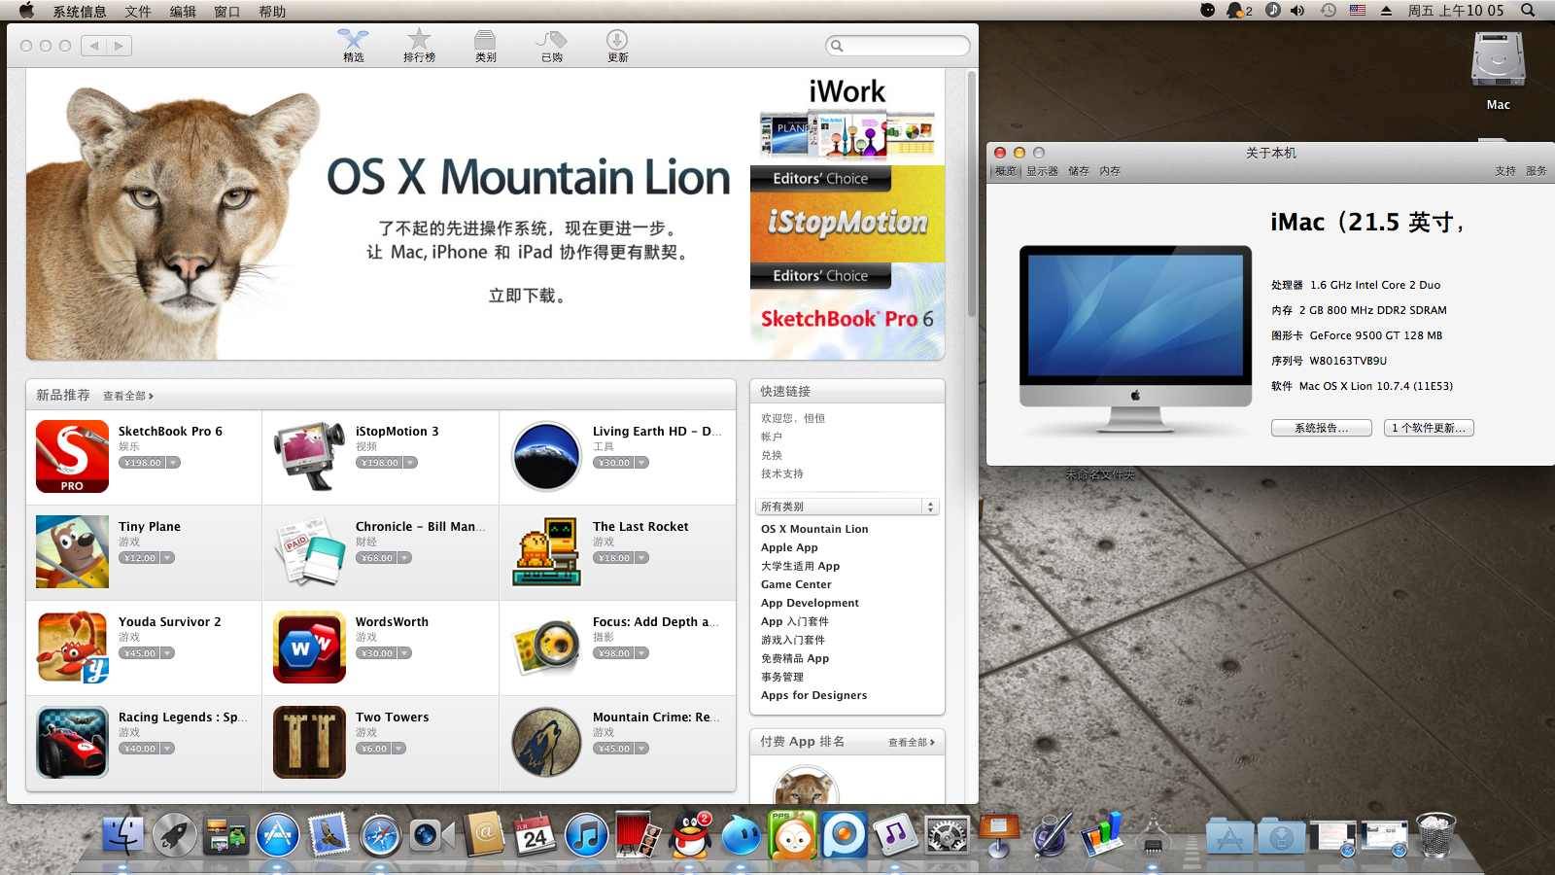Open the Featured (精选) toolbar icon
This screenshot has height=875, width=1555.
[353, 45]
